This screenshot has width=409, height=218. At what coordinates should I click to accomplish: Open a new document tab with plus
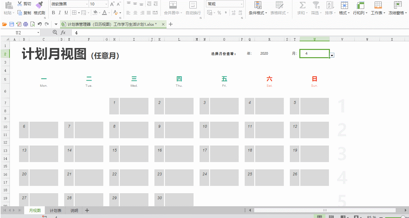coord(171,24)
